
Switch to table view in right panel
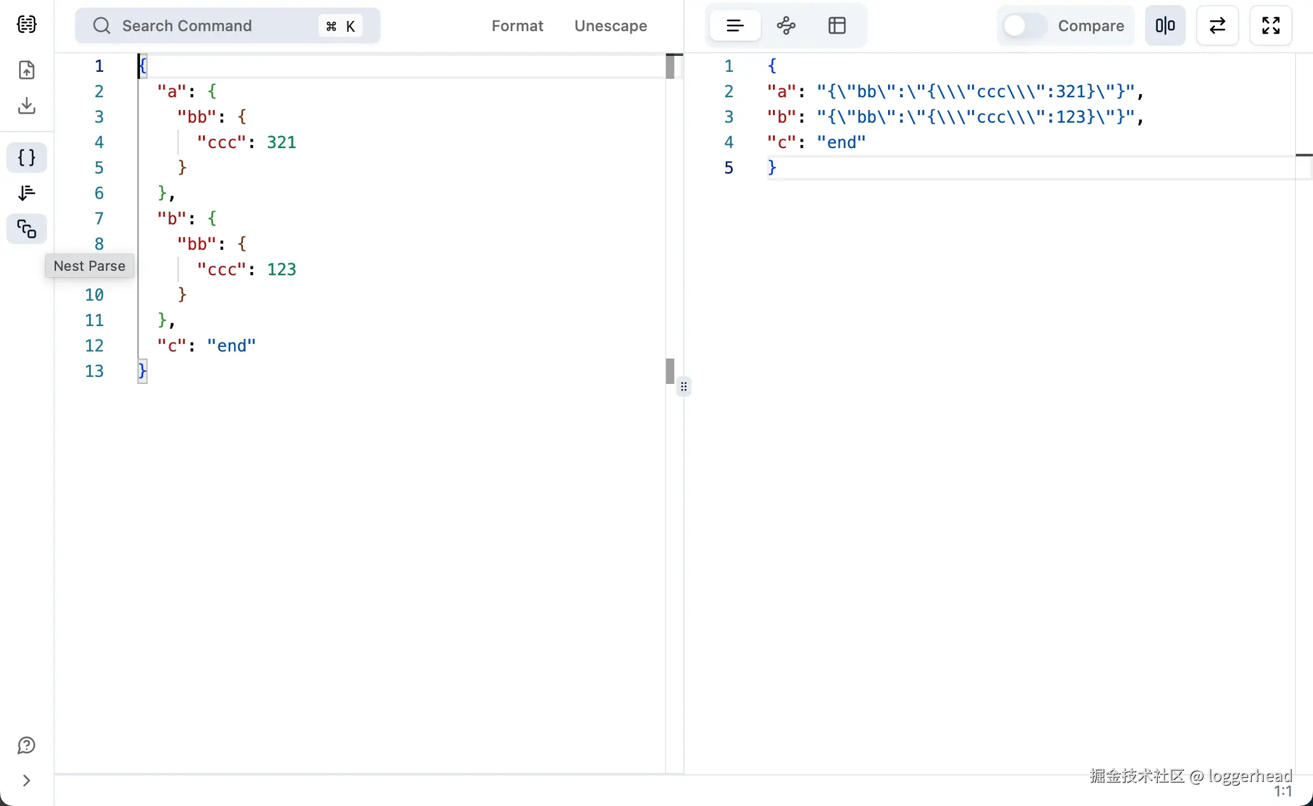(837, 25)
